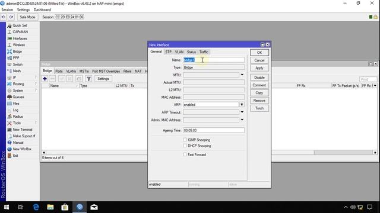Open column chooser dropdown in Bridge table

click(375, 86)
